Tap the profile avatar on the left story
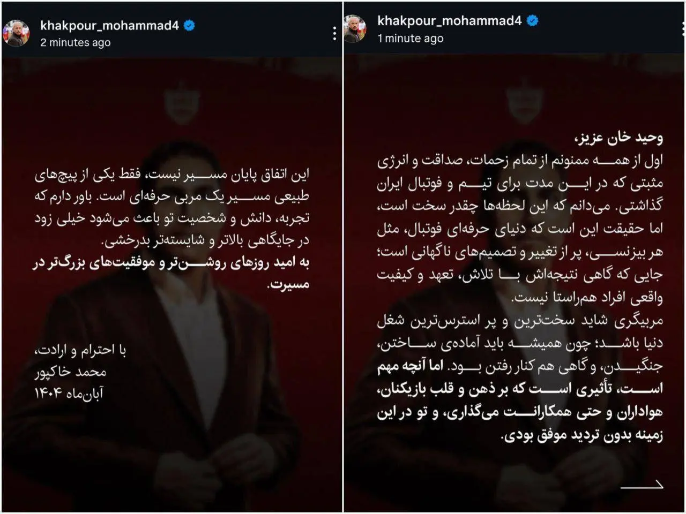Screen dimensions: 686x514 17,33
